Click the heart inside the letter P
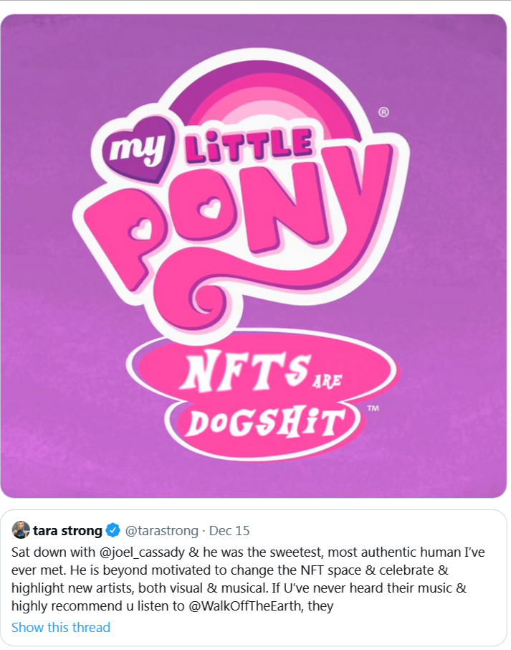This screenshot has height=650, width=511. tap(142, 231)
